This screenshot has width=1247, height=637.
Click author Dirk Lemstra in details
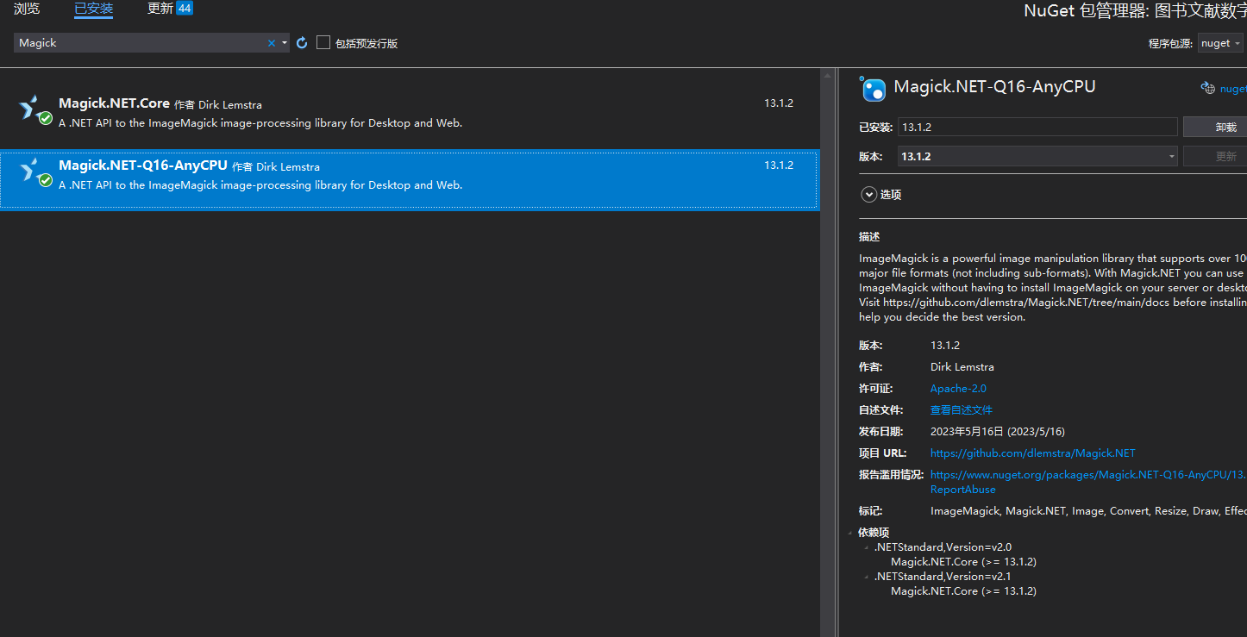pos(962,367)
